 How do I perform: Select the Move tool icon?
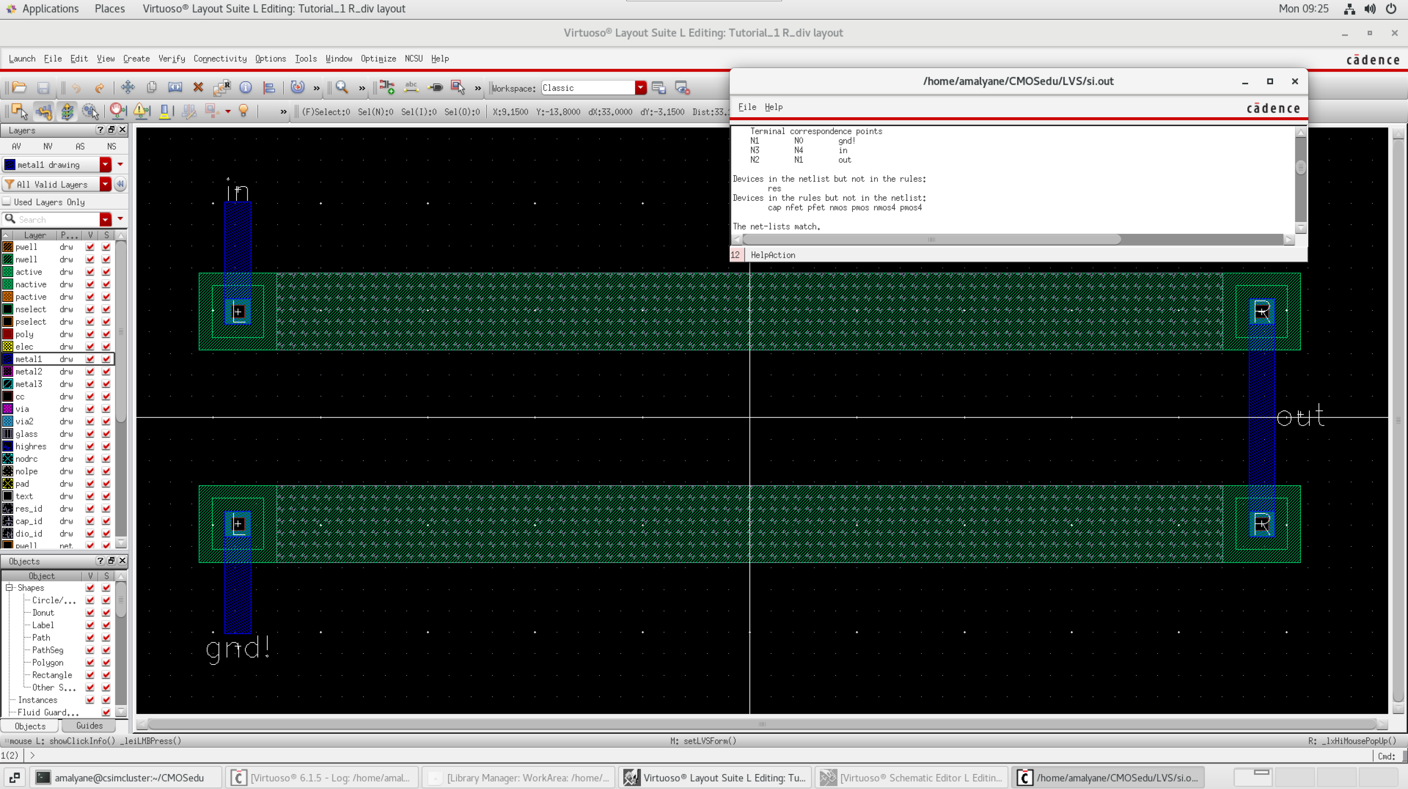[x=128, y=87]
